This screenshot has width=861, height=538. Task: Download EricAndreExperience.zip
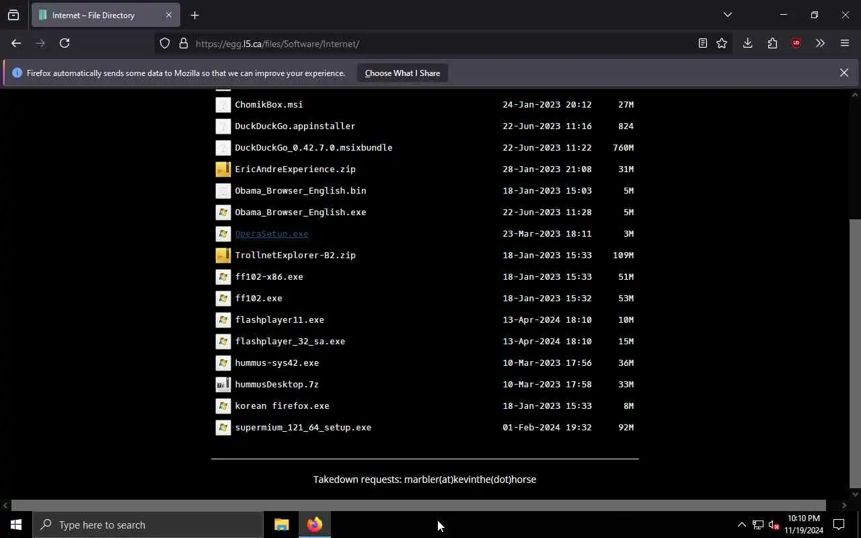(x=295, y=169)
